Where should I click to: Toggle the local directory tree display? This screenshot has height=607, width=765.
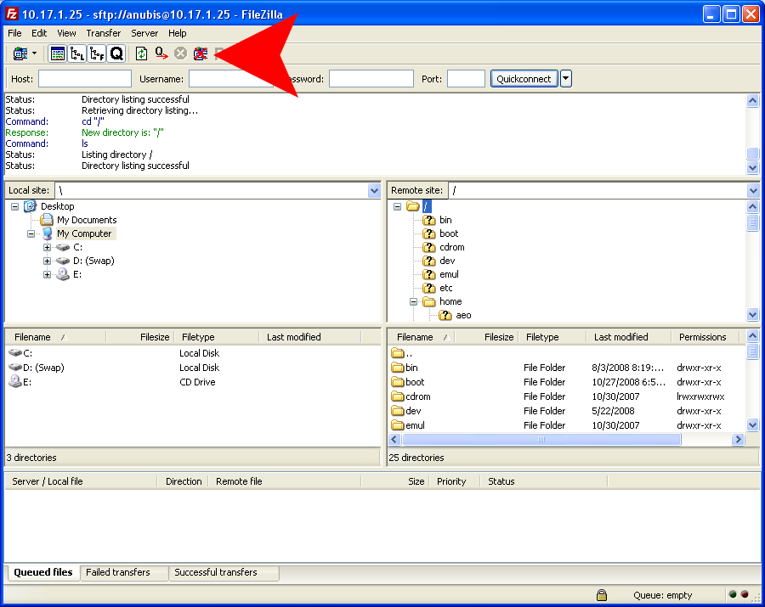click(x=77, y=53)
